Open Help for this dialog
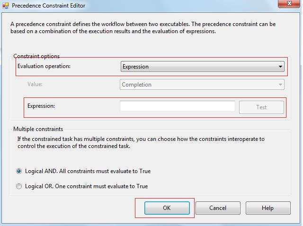 point(267,208)
